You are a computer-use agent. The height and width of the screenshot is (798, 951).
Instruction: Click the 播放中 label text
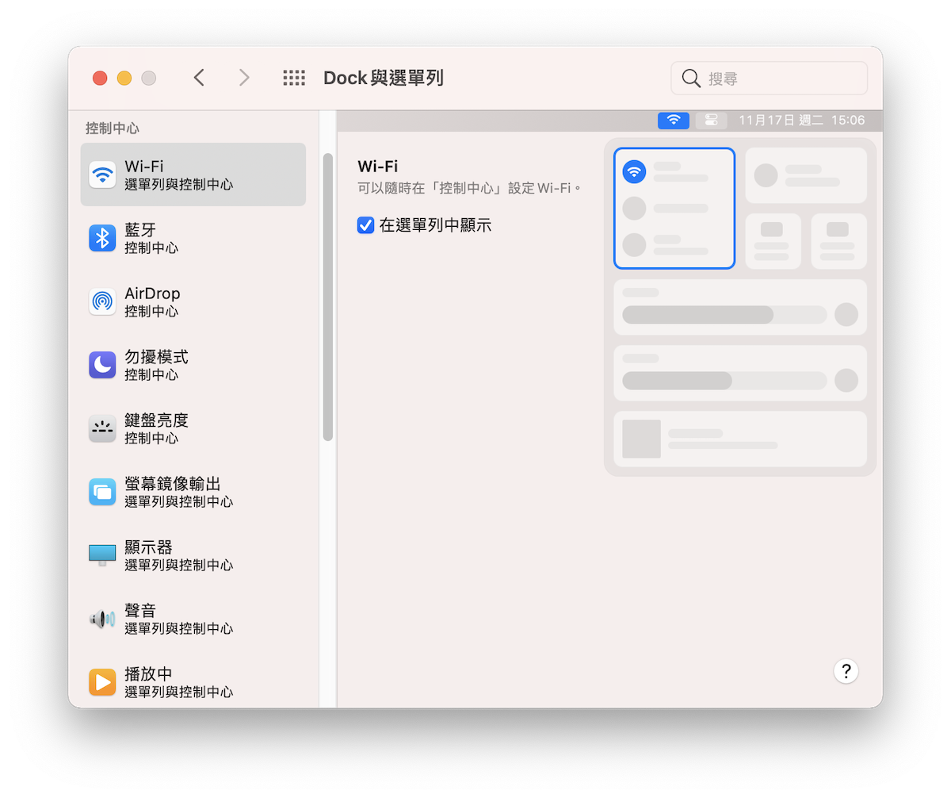[148, 674]
